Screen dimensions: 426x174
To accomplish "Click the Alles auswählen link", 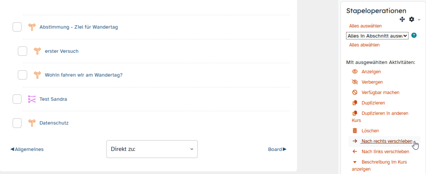I will [365, 26].
